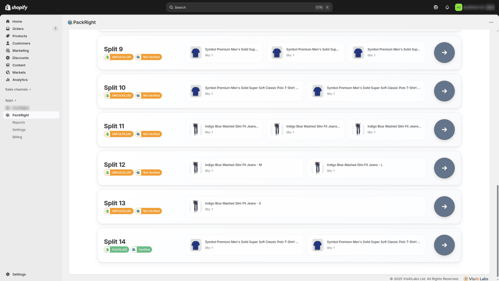Click the notification bell
Screen dimensions: 499x281
447,7
